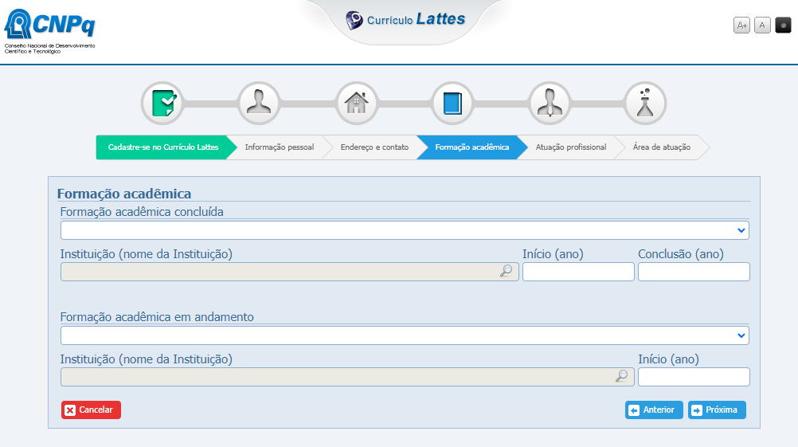Click the laboratory flask step icon
This screenshot has width=798, height=447.
[x=645, y=104]
